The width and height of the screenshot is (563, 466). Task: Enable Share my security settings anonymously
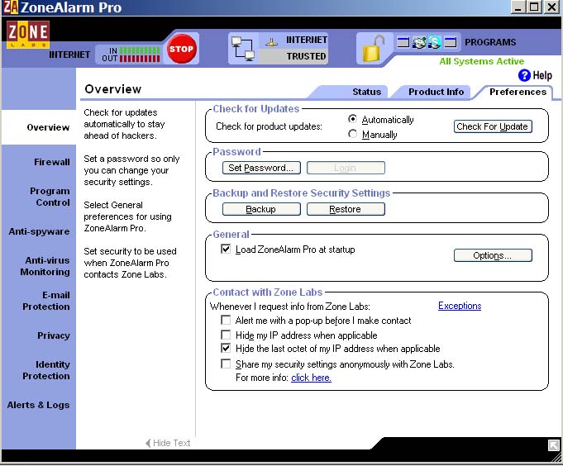(226, 364)
